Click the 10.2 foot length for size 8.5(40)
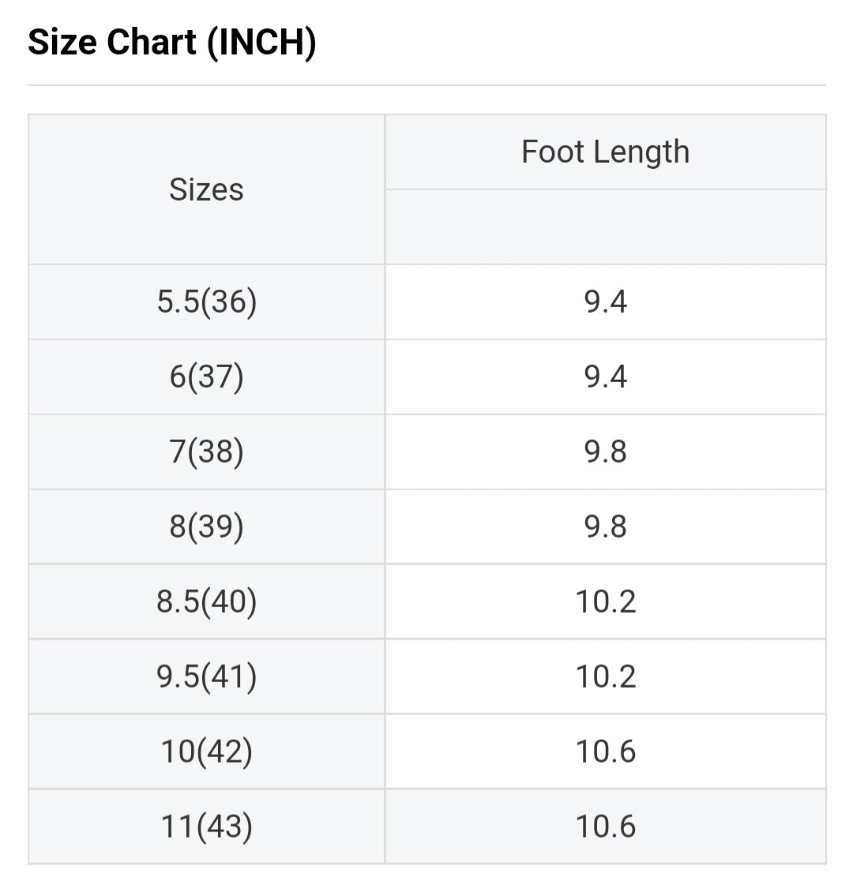Viewport: 853px width, 870px height. click(x=605, y=602)
